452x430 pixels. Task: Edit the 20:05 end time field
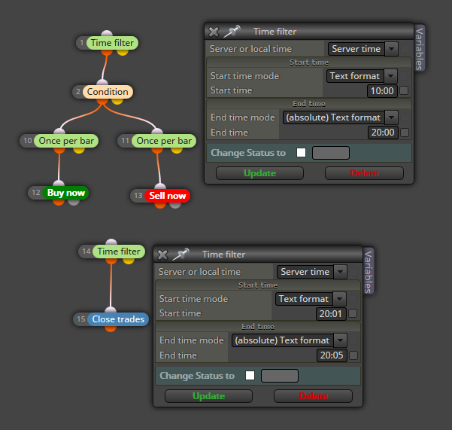click(x=332, y=355)
